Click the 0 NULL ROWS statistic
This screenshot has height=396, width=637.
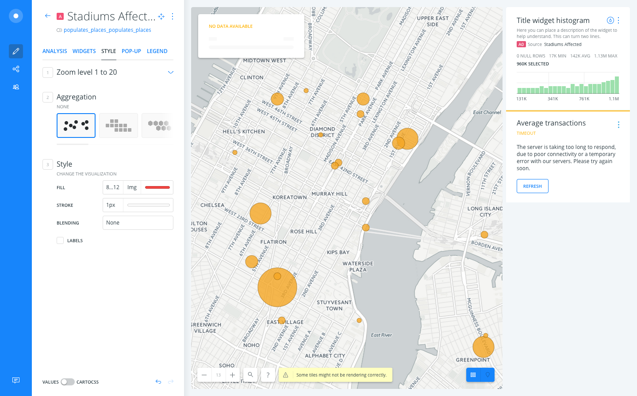531,56
